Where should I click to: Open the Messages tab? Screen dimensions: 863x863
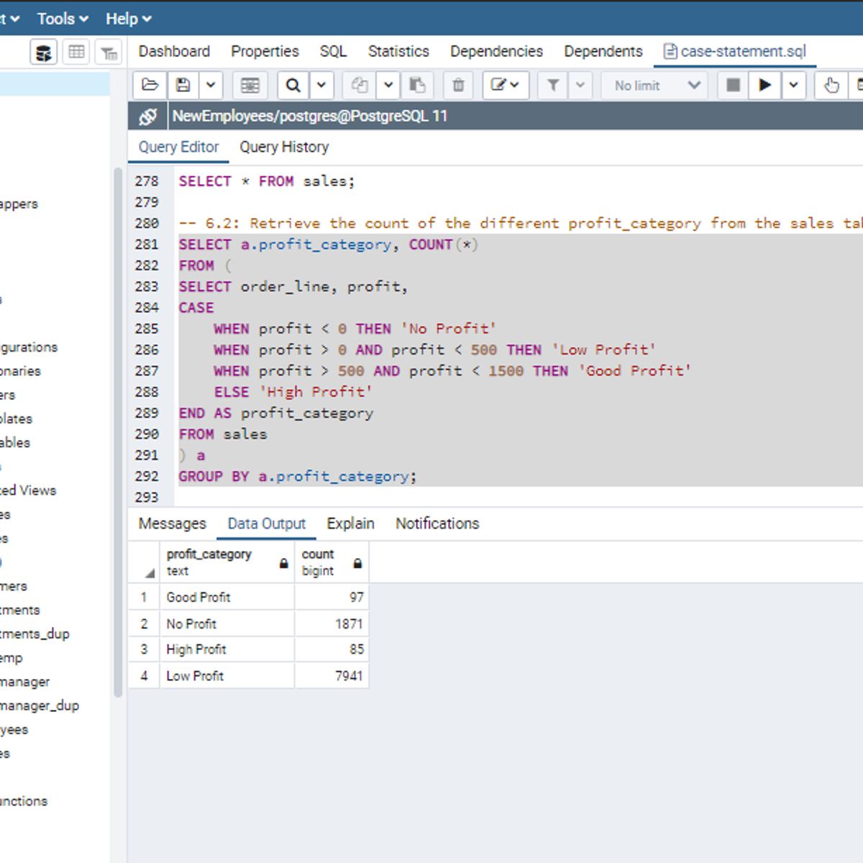[172, 524]
